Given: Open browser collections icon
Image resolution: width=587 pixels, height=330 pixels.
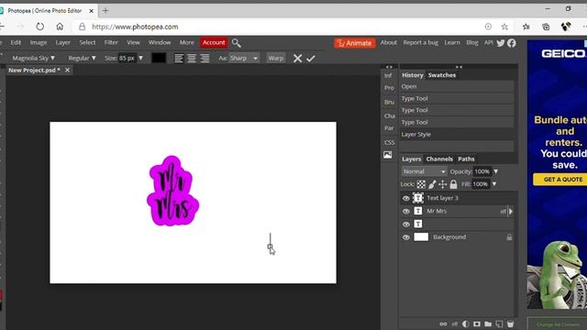Looking at the screenshot, I should (x=546, y=27).
